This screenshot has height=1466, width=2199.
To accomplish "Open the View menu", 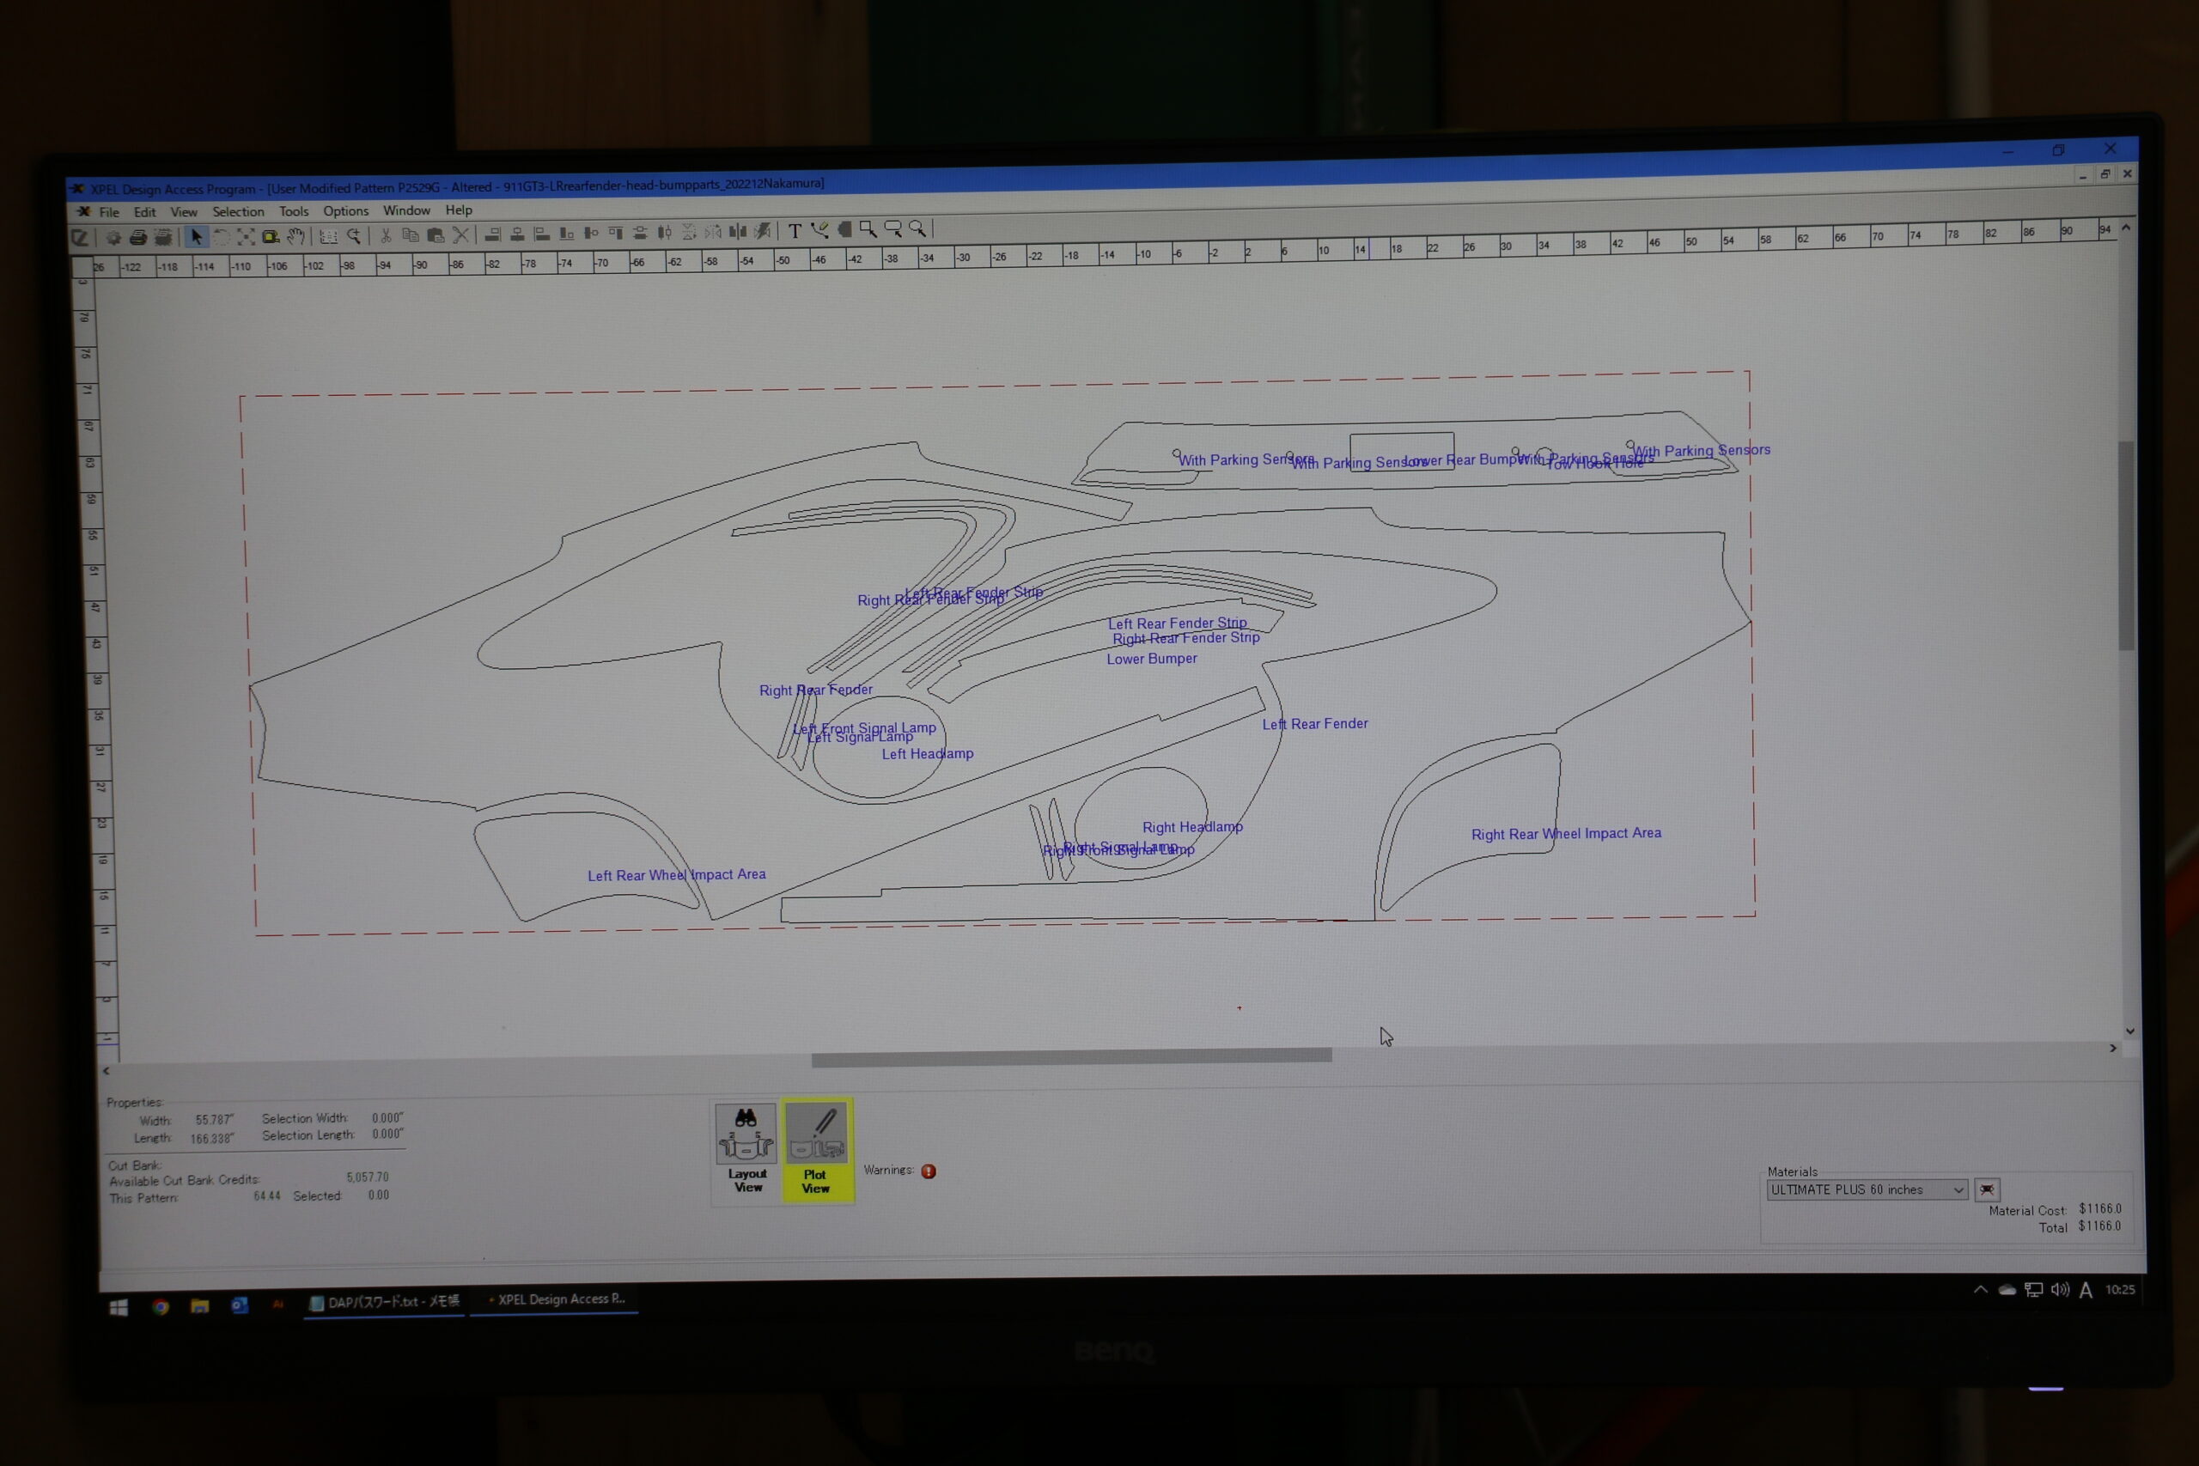I will [184, 212].
